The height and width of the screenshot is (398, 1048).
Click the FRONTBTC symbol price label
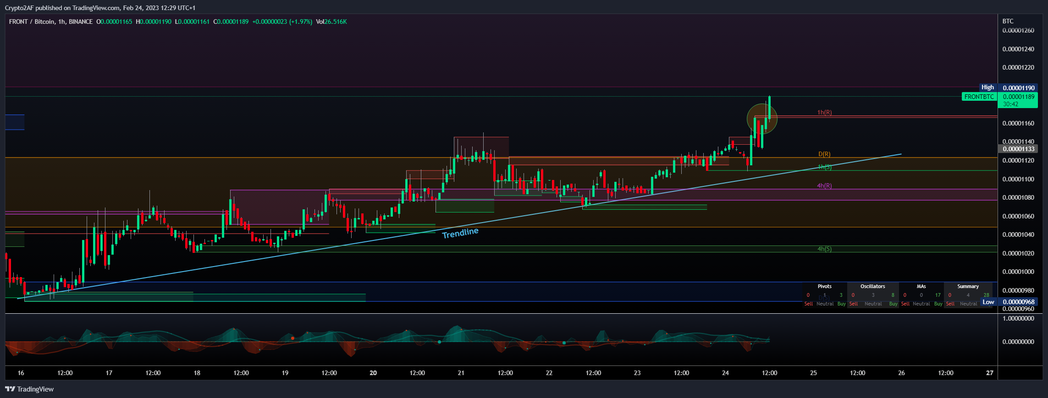coord(979,97)
